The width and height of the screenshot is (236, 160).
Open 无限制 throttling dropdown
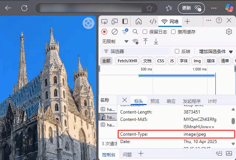point(115,41)
